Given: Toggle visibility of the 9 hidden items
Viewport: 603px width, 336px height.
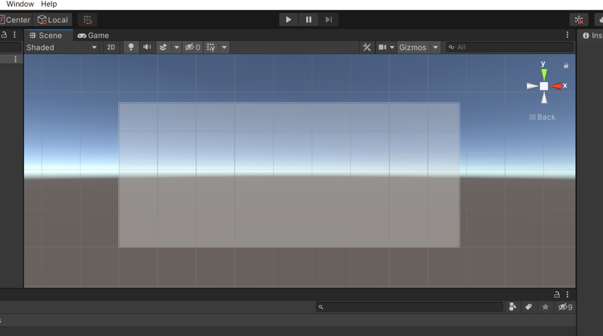Looking at the screenshot, I should [x=565, y=307].
